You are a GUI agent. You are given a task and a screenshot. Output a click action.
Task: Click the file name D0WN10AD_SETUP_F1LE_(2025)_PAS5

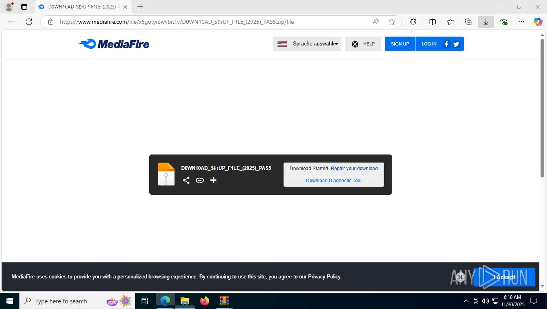point(226,168)
